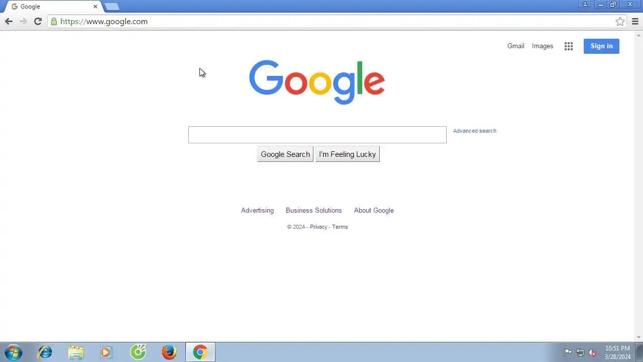Click the muted volume tray icon
This screenshot has width=643, height=362.
coord(593,352)
